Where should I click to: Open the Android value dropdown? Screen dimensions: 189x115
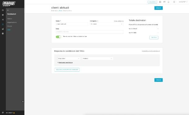98,59
